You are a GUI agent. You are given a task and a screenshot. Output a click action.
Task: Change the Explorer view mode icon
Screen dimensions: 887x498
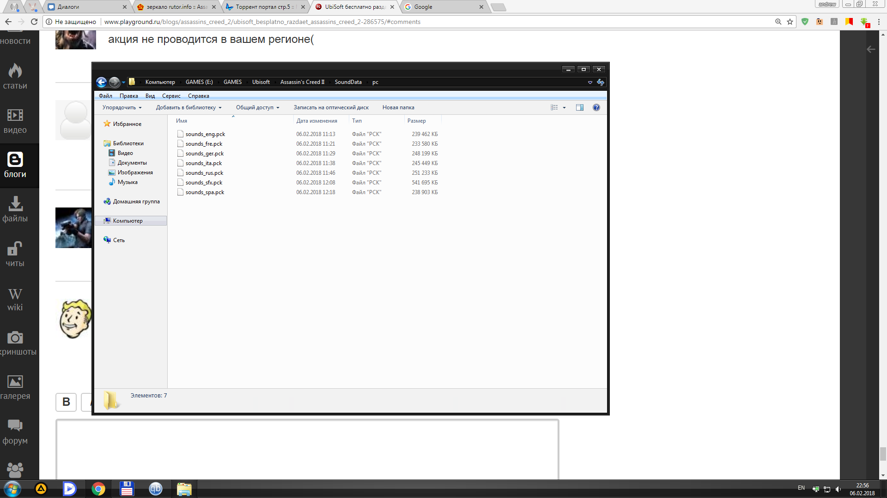point(554,107)
